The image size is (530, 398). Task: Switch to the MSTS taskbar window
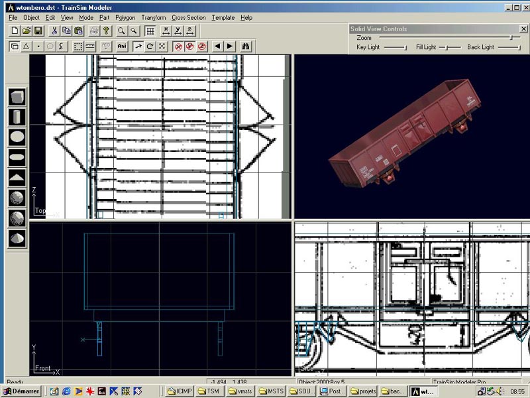272,391
